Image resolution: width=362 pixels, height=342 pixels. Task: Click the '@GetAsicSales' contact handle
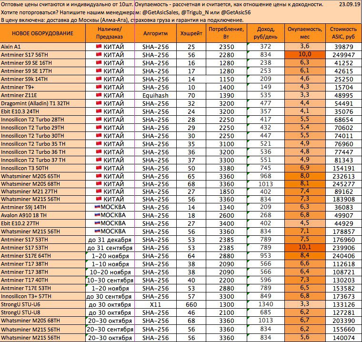point(161,12)
